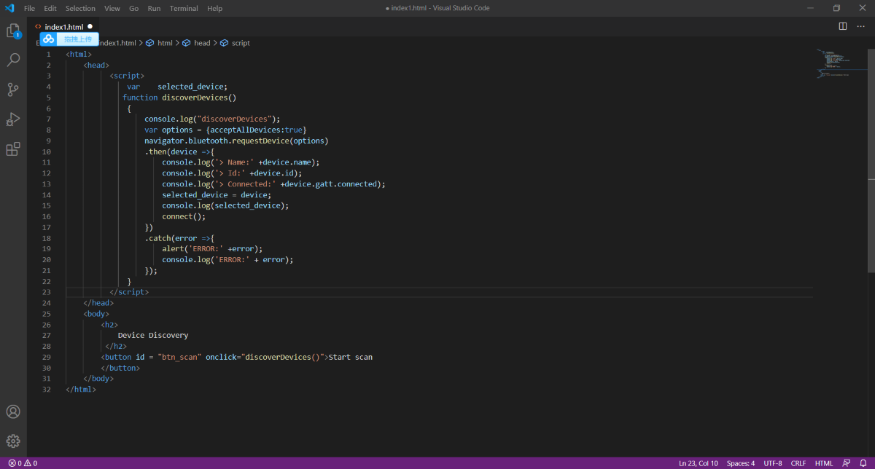The width and height of the screenshot is (875, 469).
Task: Click 'connect();' on line 16
Action: [x=184, y=216]
